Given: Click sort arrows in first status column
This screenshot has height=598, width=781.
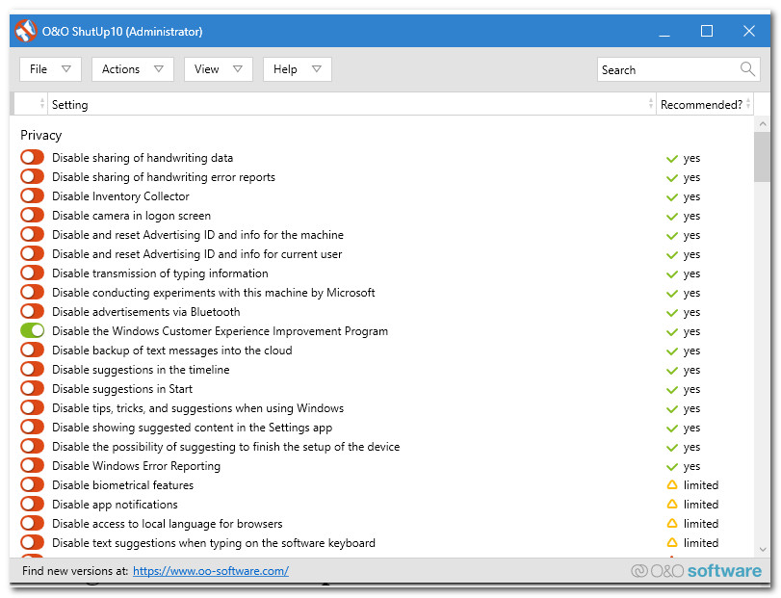Looking at the screenshot, I should [x=41, y=104].
